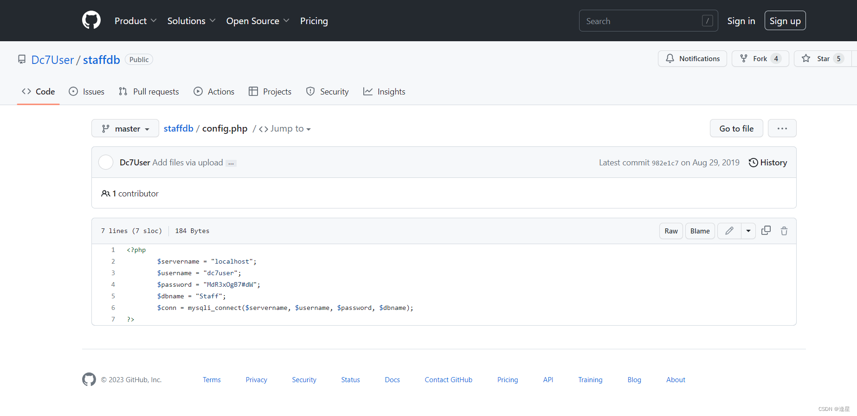
Task: Switch to the Security tab
Action: coord(327,92)
